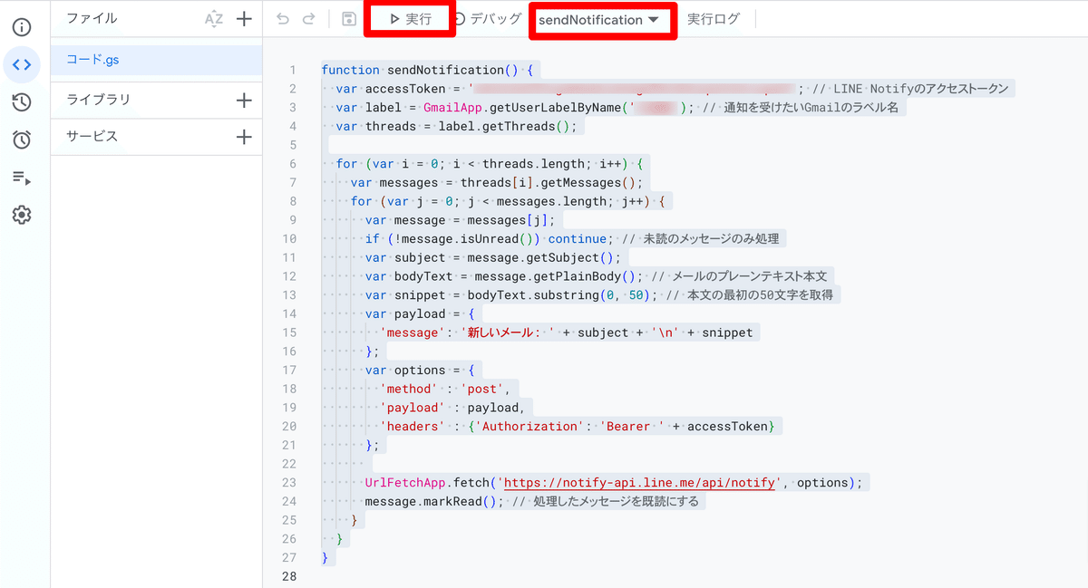Click 'message.markRead()' on line 24
The width and height of the screenshot is (1088, 588).
pyautogui.click(x=431, y=502)
